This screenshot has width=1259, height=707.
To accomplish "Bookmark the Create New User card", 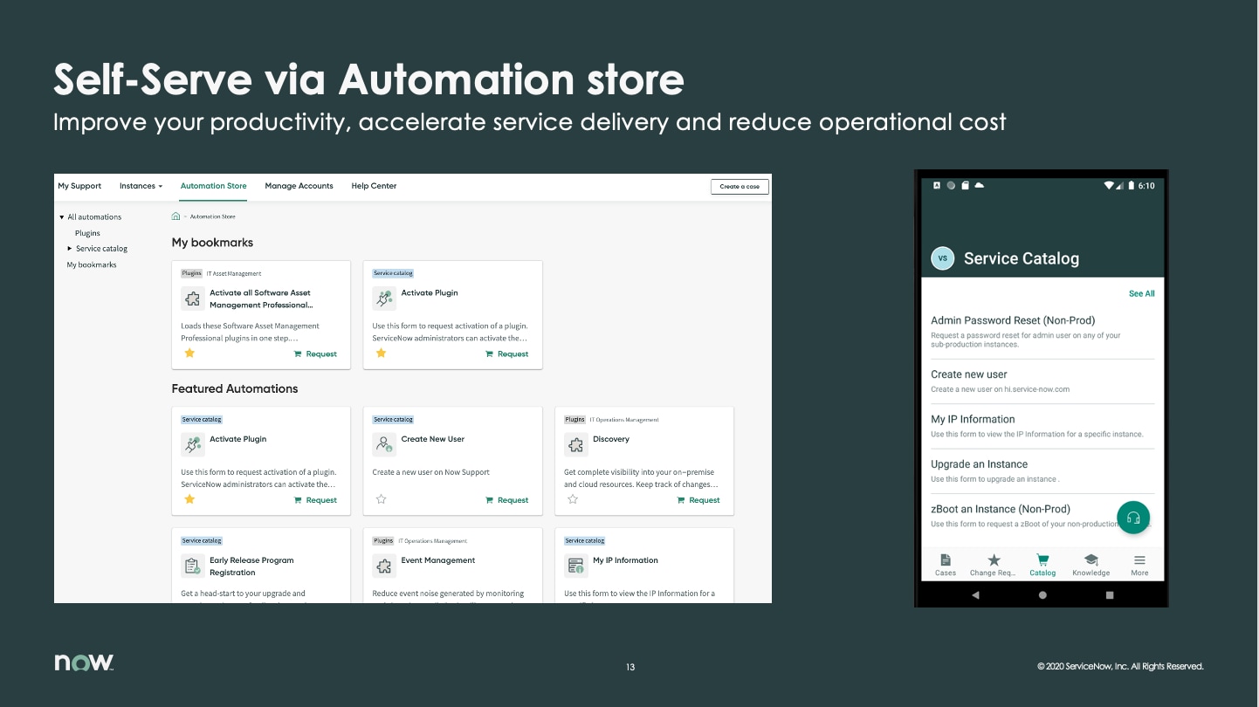I will pos(381,499).
